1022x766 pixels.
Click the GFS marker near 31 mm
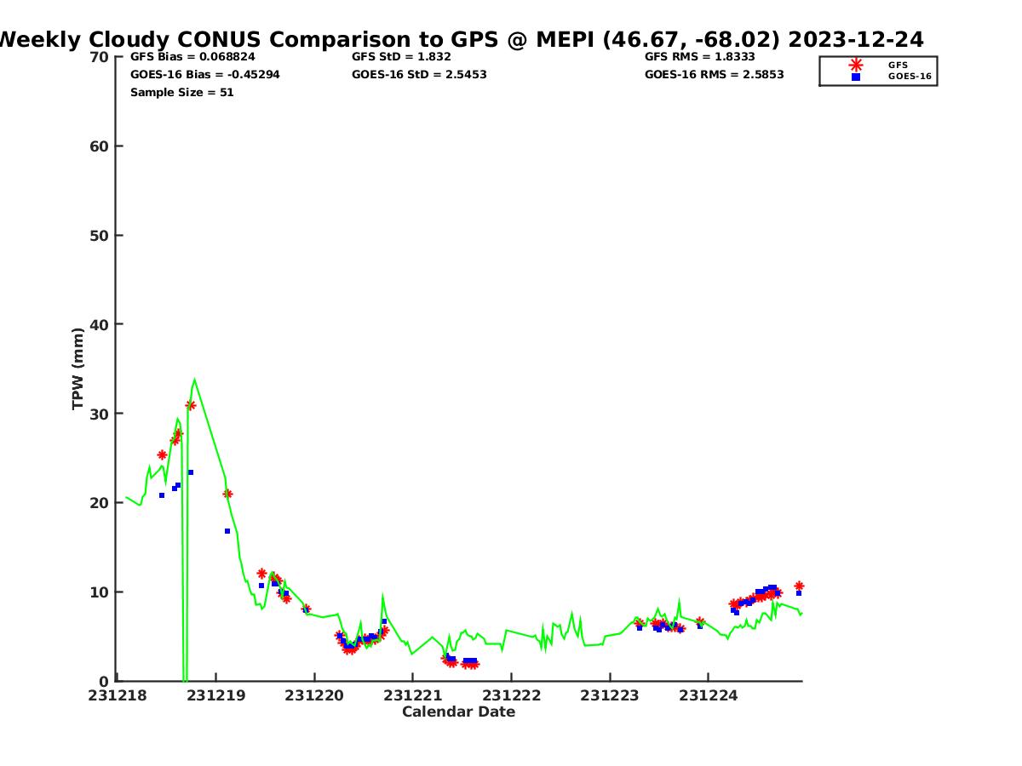click(191, 405)
